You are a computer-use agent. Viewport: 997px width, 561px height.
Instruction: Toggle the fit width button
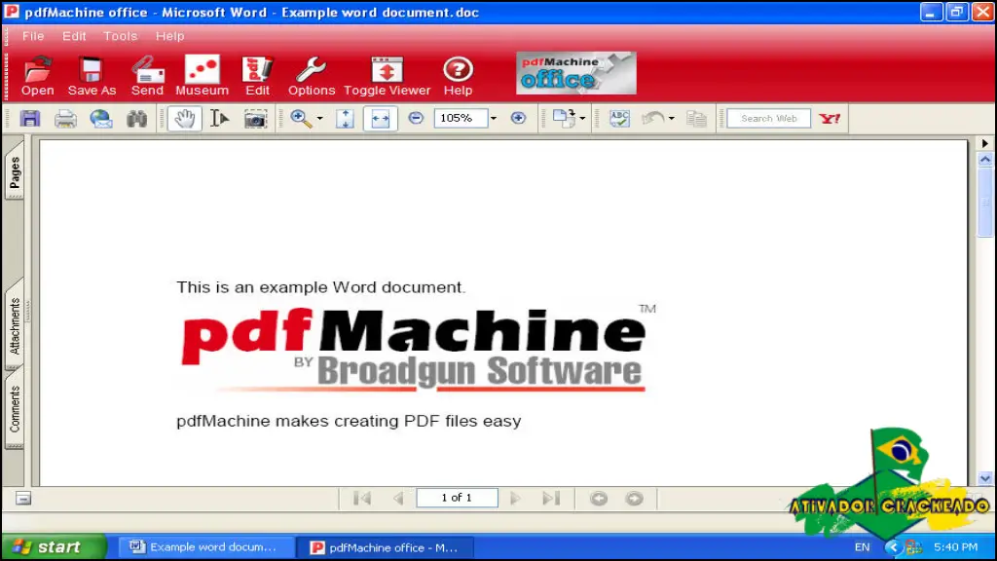(x=381, y=118)
